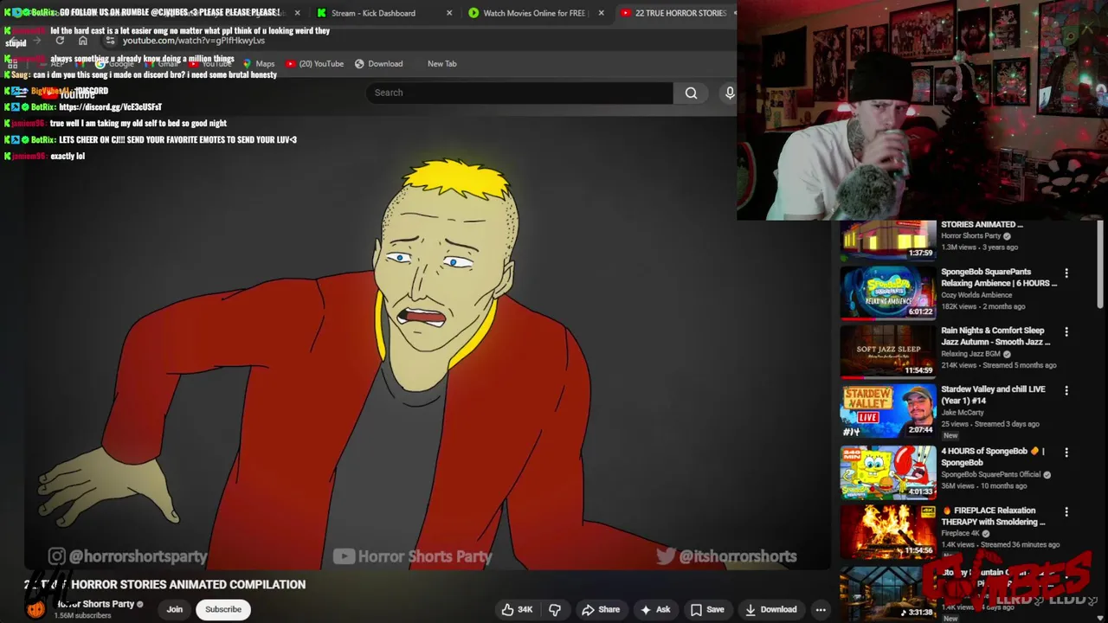The width and height of the screenshot is (1108, 623).
Task: Open the (20) YouTube bookmark
Action: 314,63
